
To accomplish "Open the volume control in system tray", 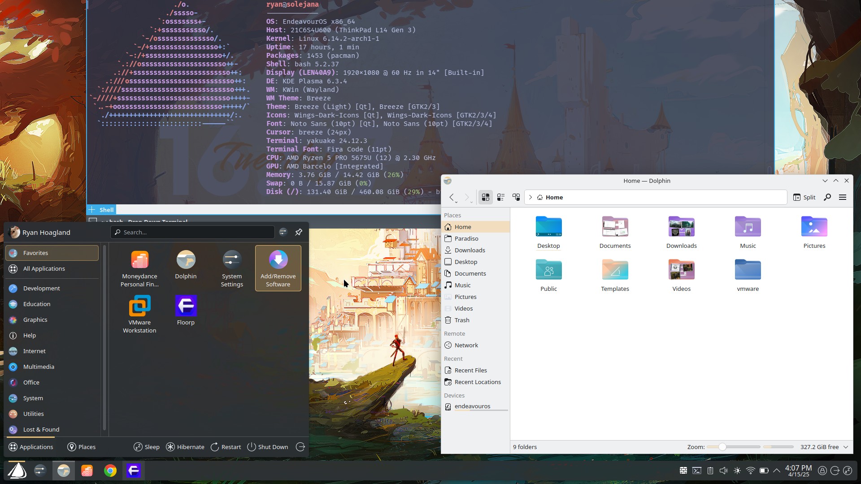I will pos(723,471).
